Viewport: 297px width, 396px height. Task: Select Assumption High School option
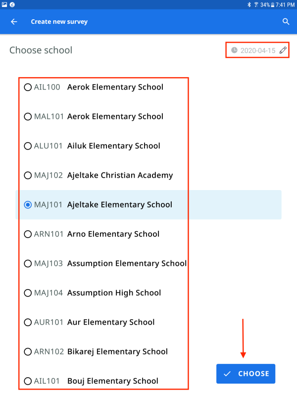pyautogui.click(x=28, y=293)
